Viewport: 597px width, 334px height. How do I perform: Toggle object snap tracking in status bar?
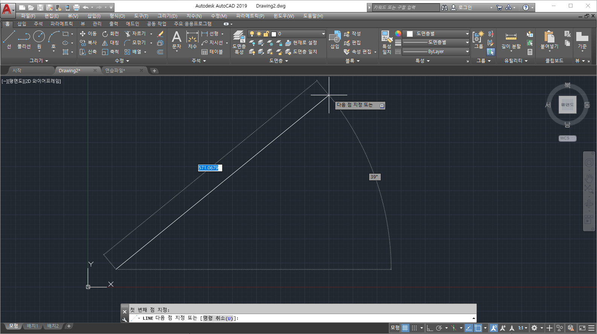[x=469, y=328]
